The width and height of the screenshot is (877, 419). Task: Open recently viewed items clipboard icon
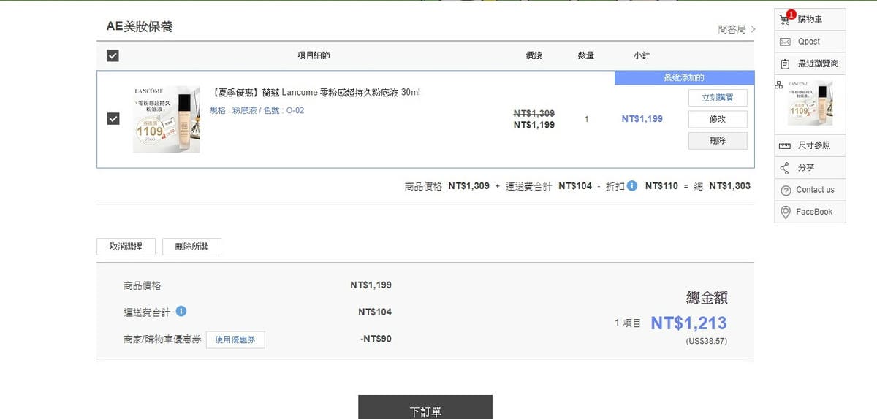pos(786,64)
